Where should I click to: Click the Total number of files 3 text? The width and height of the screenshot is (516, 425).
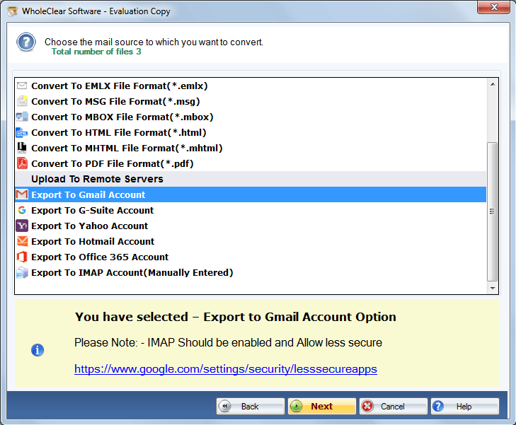pos(96,52)
